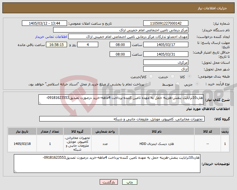This screenshot has width=237, height=190.
Task: Click the اطلاعات کالاهای مورد نیاز heading
Action: (x=208, y=109)
